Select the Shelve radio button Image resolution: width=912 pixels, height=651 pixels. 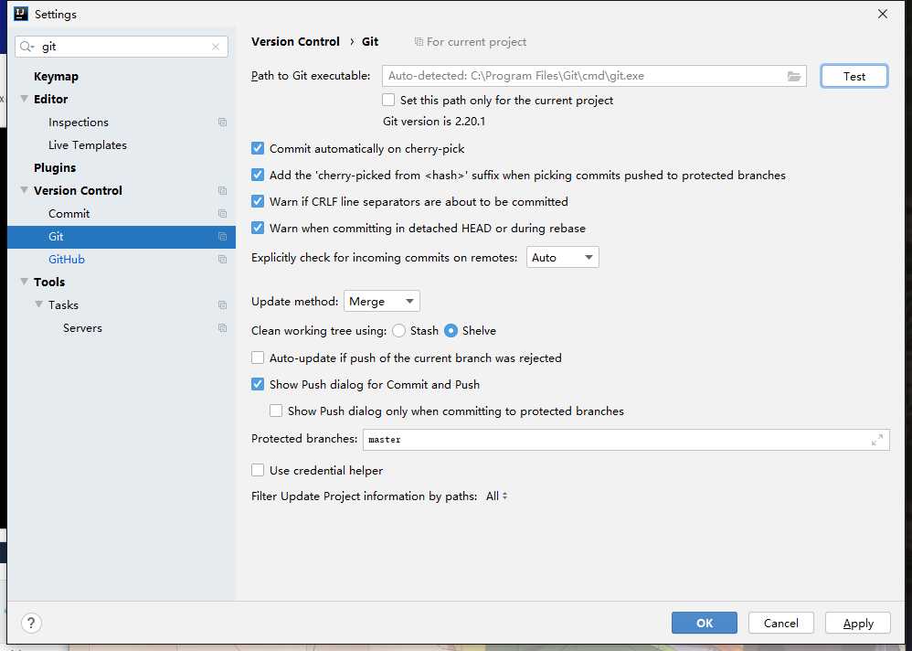click(451, 330)
